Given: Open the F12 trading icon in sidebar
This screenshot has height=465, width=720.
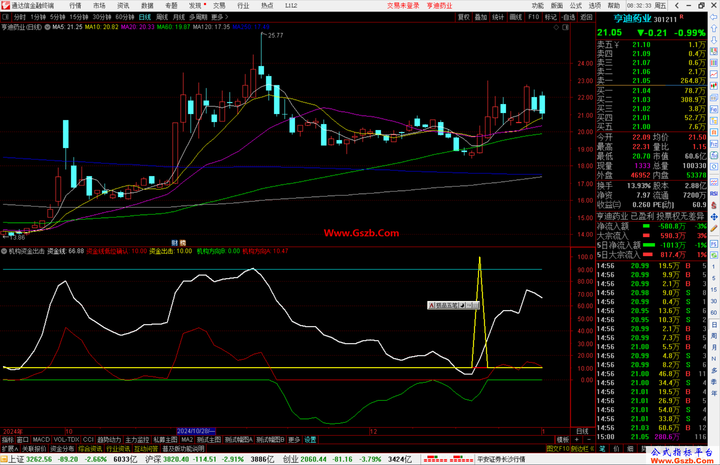Looking at the screenshot, I should pyautogui.click(x=714, y=144).
